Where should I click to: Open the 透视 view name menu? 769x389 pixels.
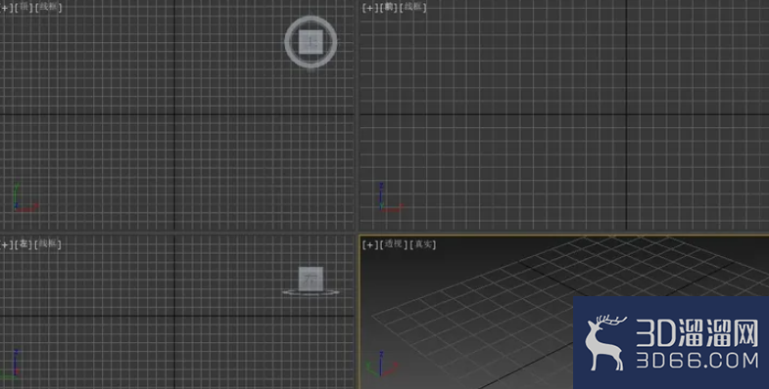tap(394, 244)
